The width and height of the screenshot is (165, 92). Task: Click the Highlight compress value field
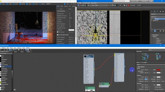pos(71,16)
